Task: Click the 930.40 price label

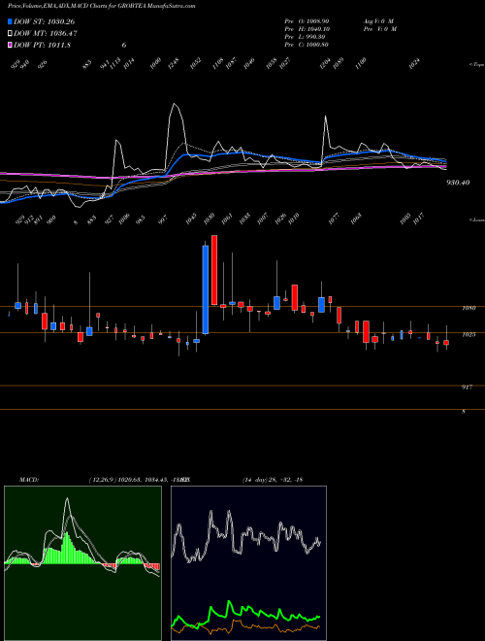Action: (457, 183)
